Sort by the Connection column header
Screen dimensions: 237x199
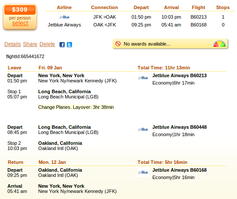point(105,7)
